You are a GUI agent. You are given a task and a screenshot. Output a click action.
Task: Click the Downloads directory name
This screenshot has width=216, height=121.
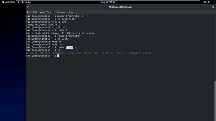[x=75, y=53]
